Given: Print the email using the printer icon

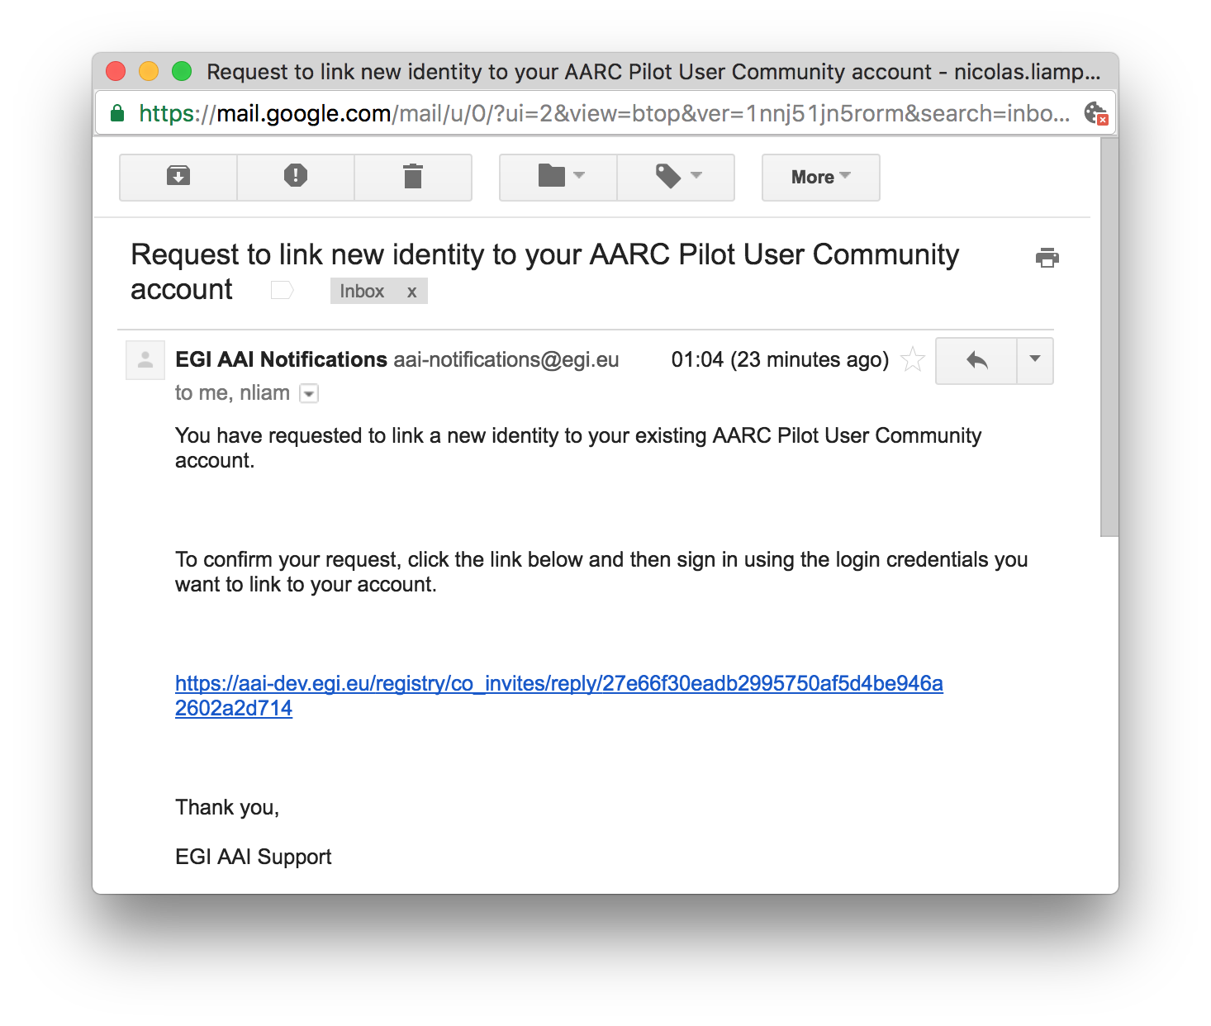Looking at the screenshot, I should click(1047, 258).
